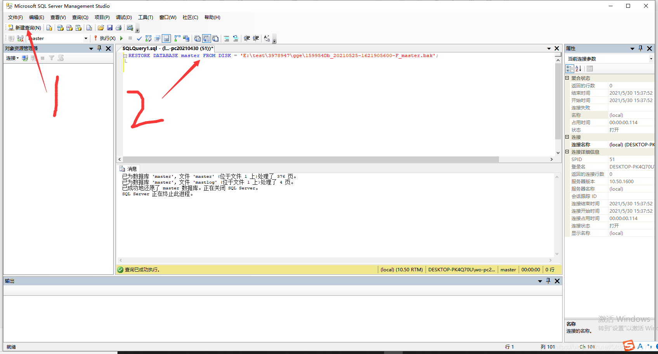The height and width of the screenshot is (354, 658).
Task: Click the 新建查询(N) button
Action: (x=24, y=28)
